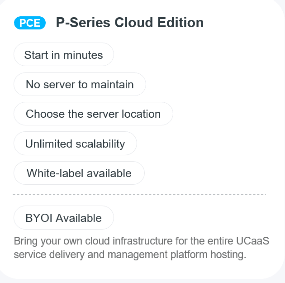Click the word management in the description
Viewport: 285px width, 283px height.
point(138,254)
